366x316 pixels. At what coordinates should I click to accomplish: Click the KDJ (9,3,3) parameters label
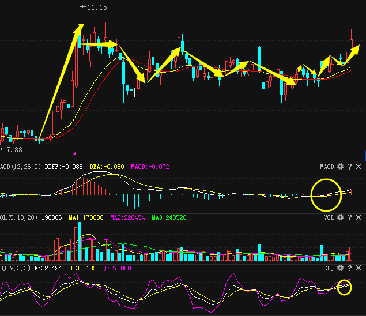click(15, 268)
